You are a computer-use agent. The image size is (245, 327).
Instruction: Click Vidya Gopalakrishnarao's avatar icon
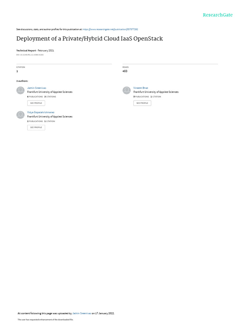[x=20, y=115]
